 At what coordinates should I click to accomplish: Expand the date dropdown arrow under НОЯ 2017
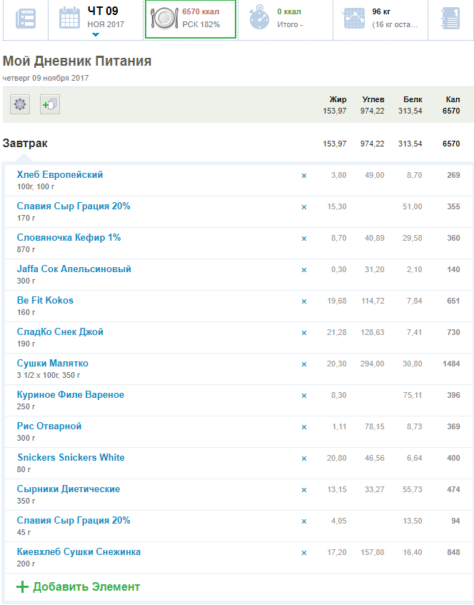[96, 34]
